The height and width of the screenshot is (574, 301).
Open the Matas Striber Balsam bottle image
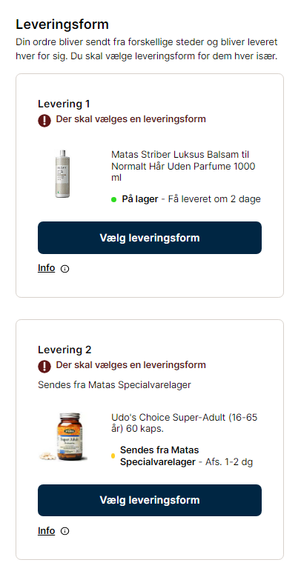pos(63,174)
